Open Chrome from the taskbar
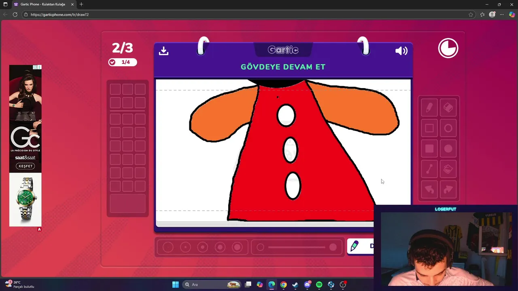Screen dimensions: 518x291 [284, 285]
